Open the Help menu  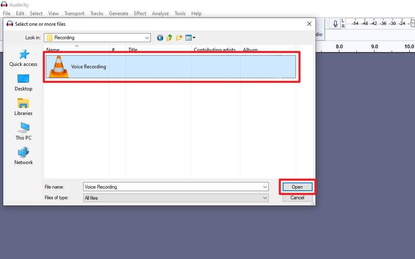196,14
